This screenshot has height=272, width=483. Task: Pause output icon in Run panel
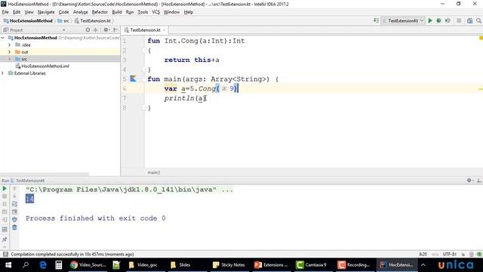(x=5, y=204)
